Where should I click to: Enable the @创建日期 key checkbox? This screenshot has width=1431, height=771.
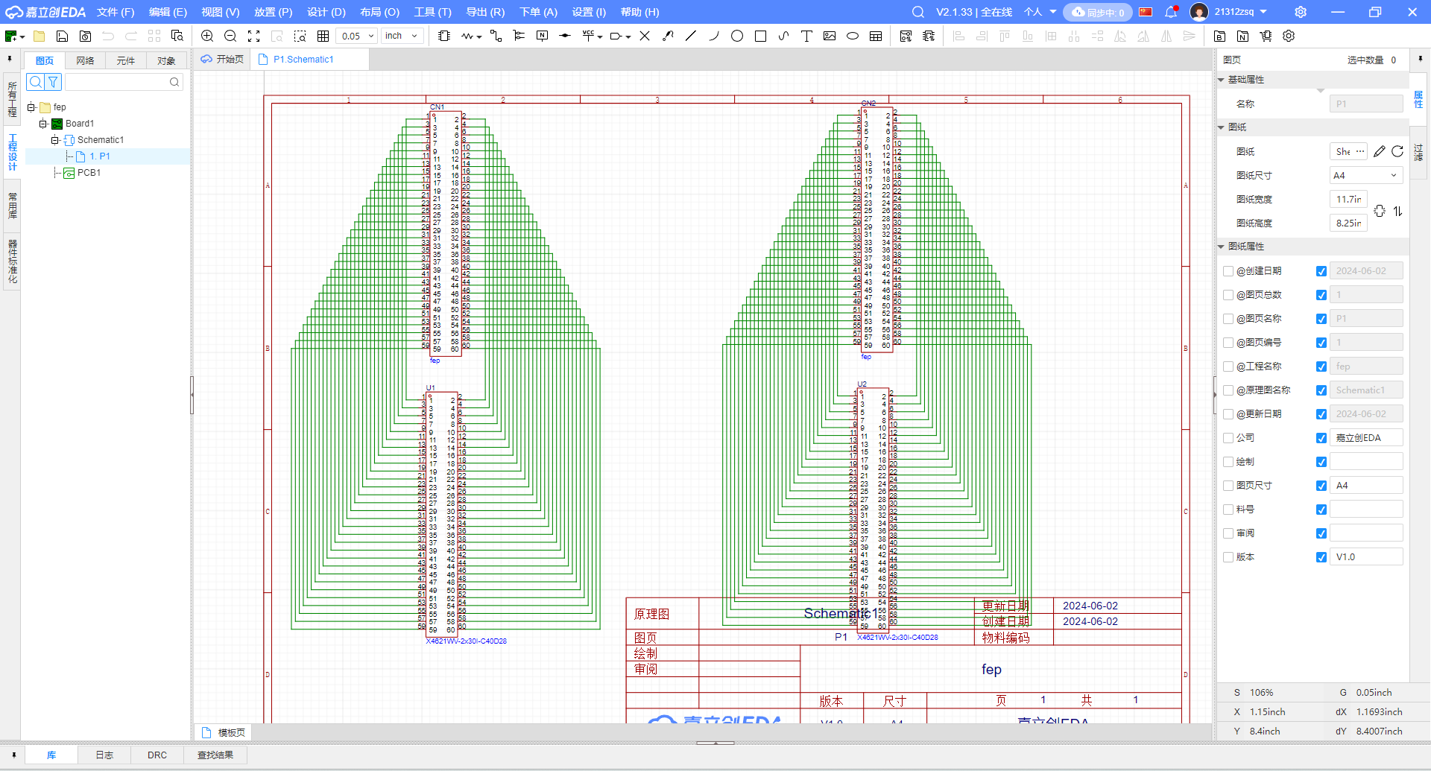point(1228,271)
